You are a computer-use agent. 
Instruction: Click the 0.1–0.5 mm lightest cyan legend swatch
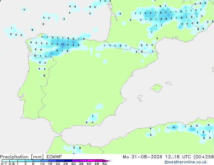(6, 161)
